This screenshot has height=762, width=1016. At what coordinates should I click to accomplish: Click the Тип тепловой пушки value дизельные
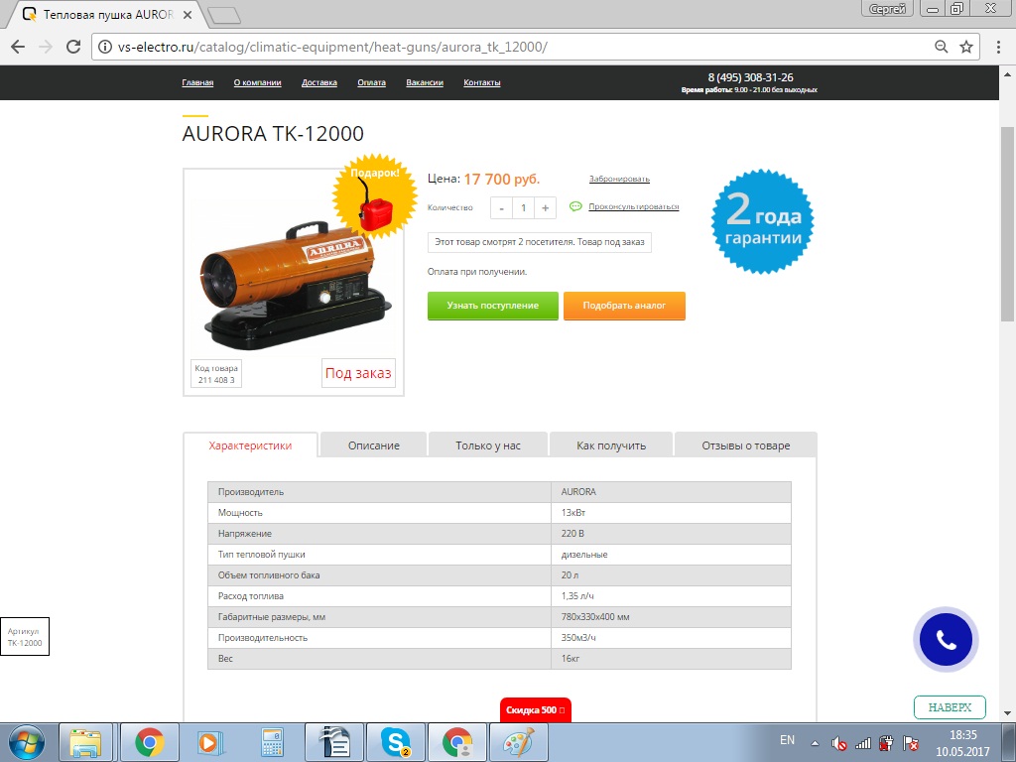coord(584,555)
